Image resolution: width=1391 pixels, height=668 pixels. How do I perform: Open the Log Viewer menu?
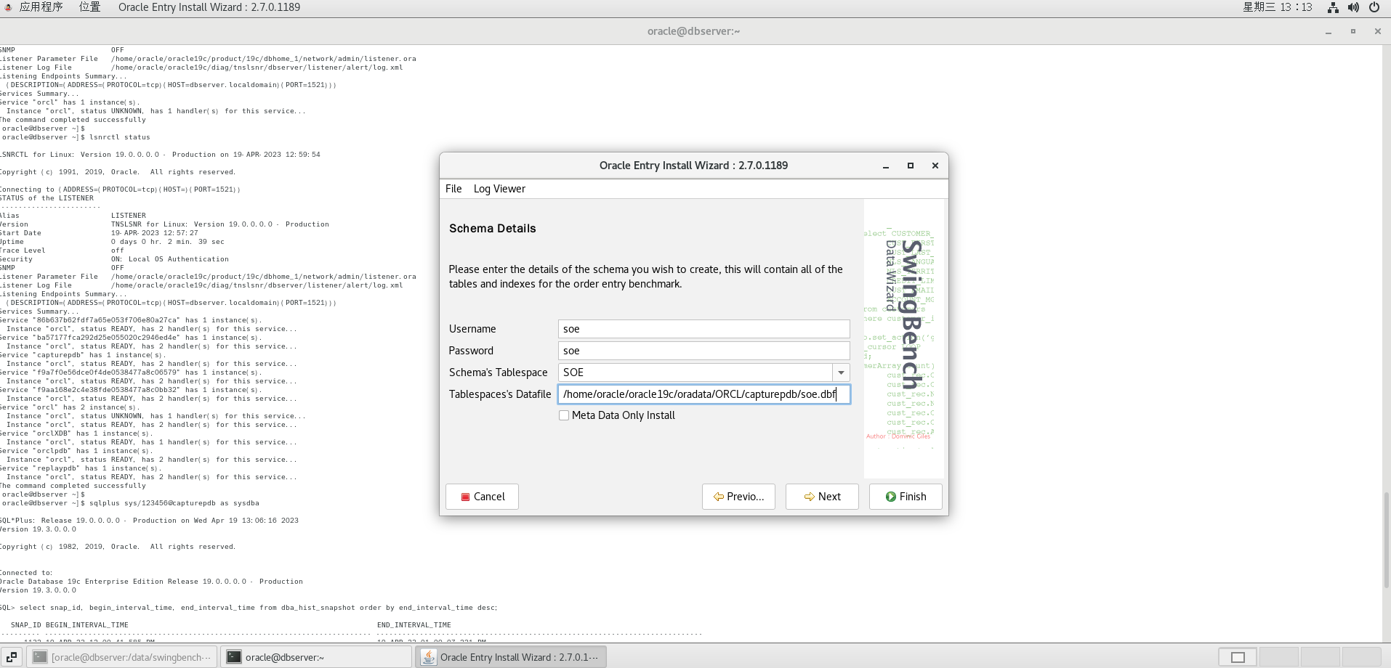point(499,189)
